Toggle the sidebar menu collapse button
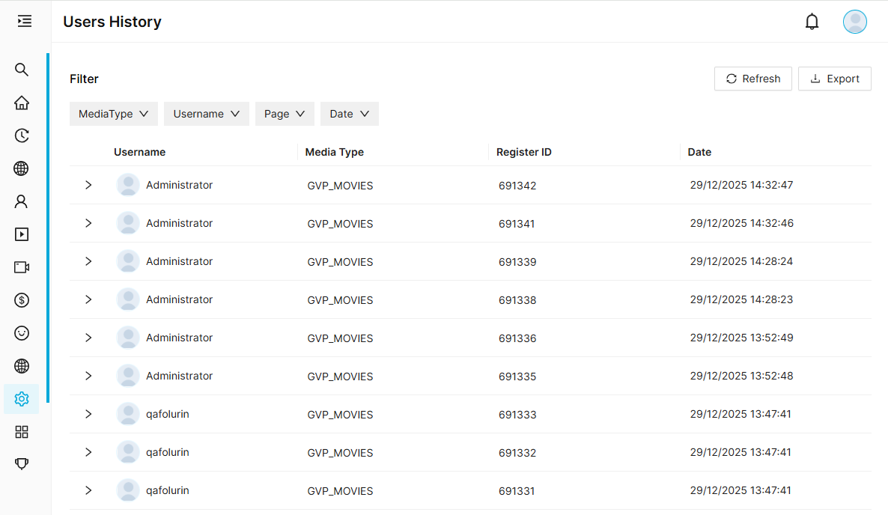 [x=25, y=21]
